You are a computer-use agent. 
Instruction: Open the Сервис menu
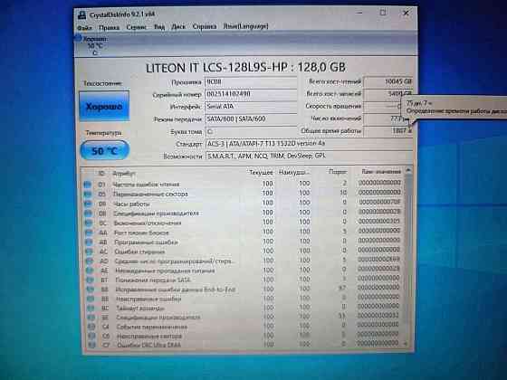pyautogui.click(x=136, y=27)
